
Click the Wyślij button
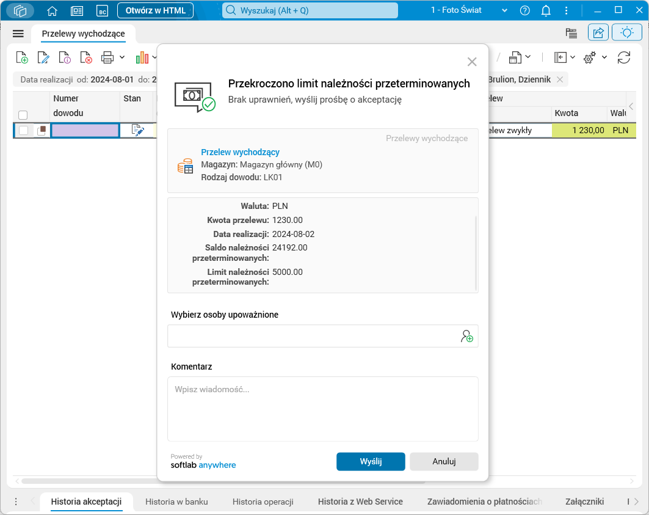tap(371, 462)
